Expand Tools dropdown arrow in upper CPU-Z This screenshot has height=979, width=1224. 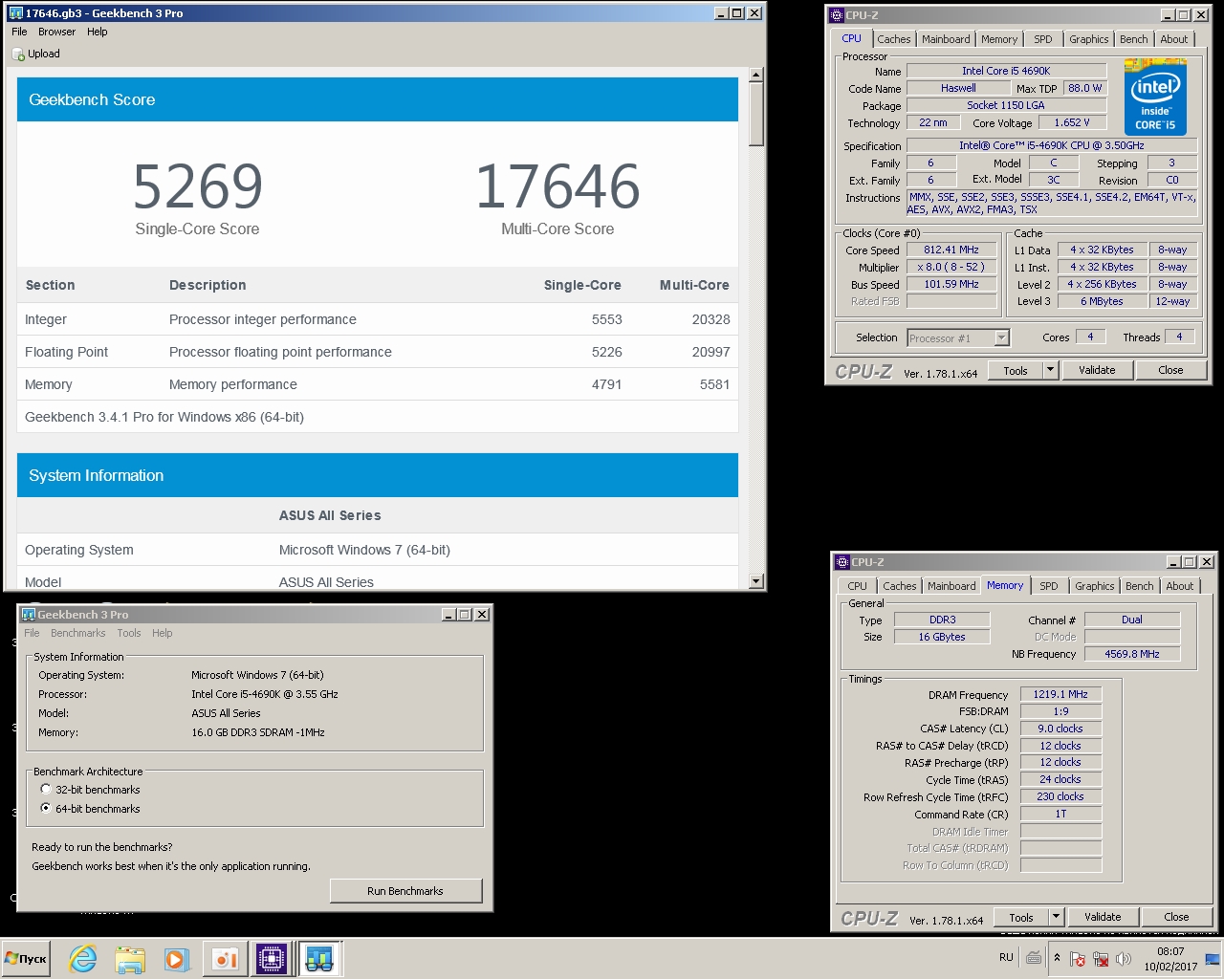coord(1050,370)
